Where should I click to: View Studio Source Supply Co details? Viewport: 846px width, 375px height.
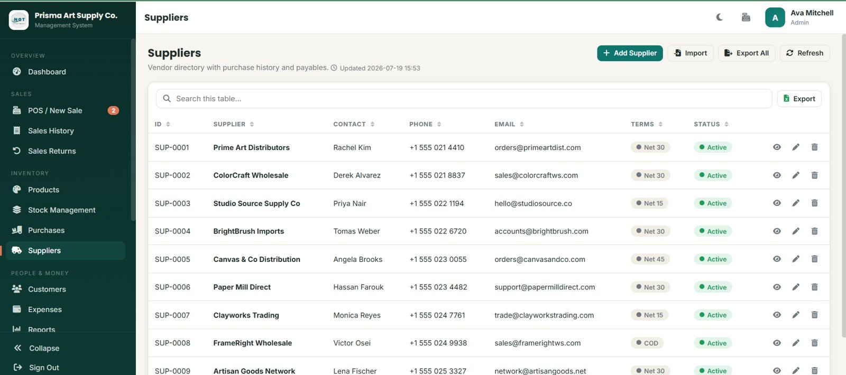(x=777, y=203)
